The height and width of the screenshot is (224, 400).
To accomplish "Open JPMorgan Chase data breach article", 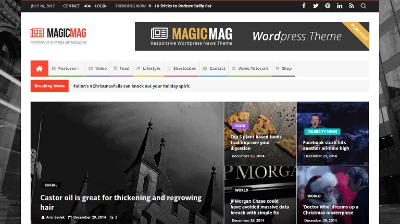I will (260, 207).
